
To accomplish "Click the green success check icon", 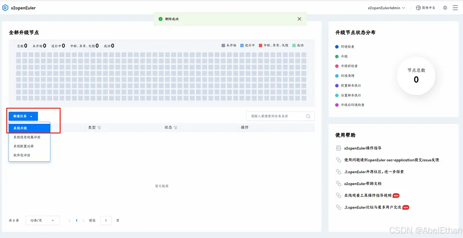I will [x=160, y=19].
